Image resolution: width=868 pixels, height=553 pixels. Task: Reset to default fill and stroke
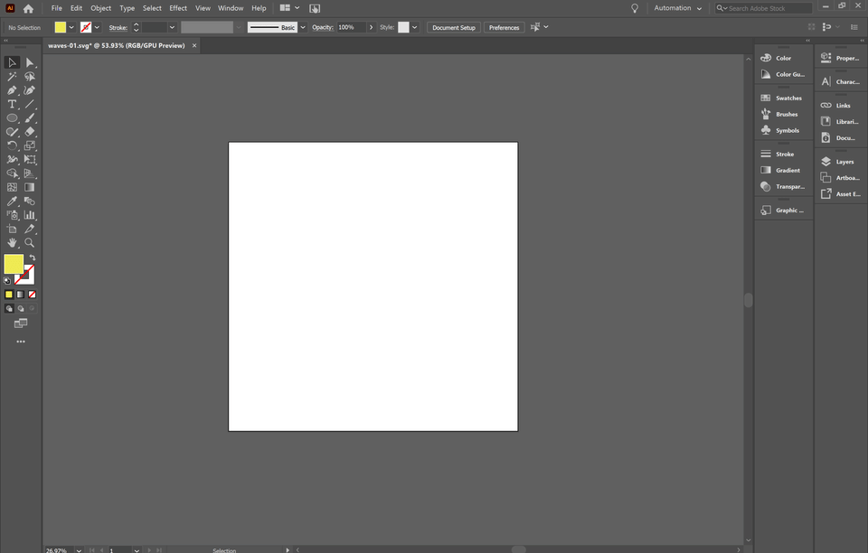point(5,280)
